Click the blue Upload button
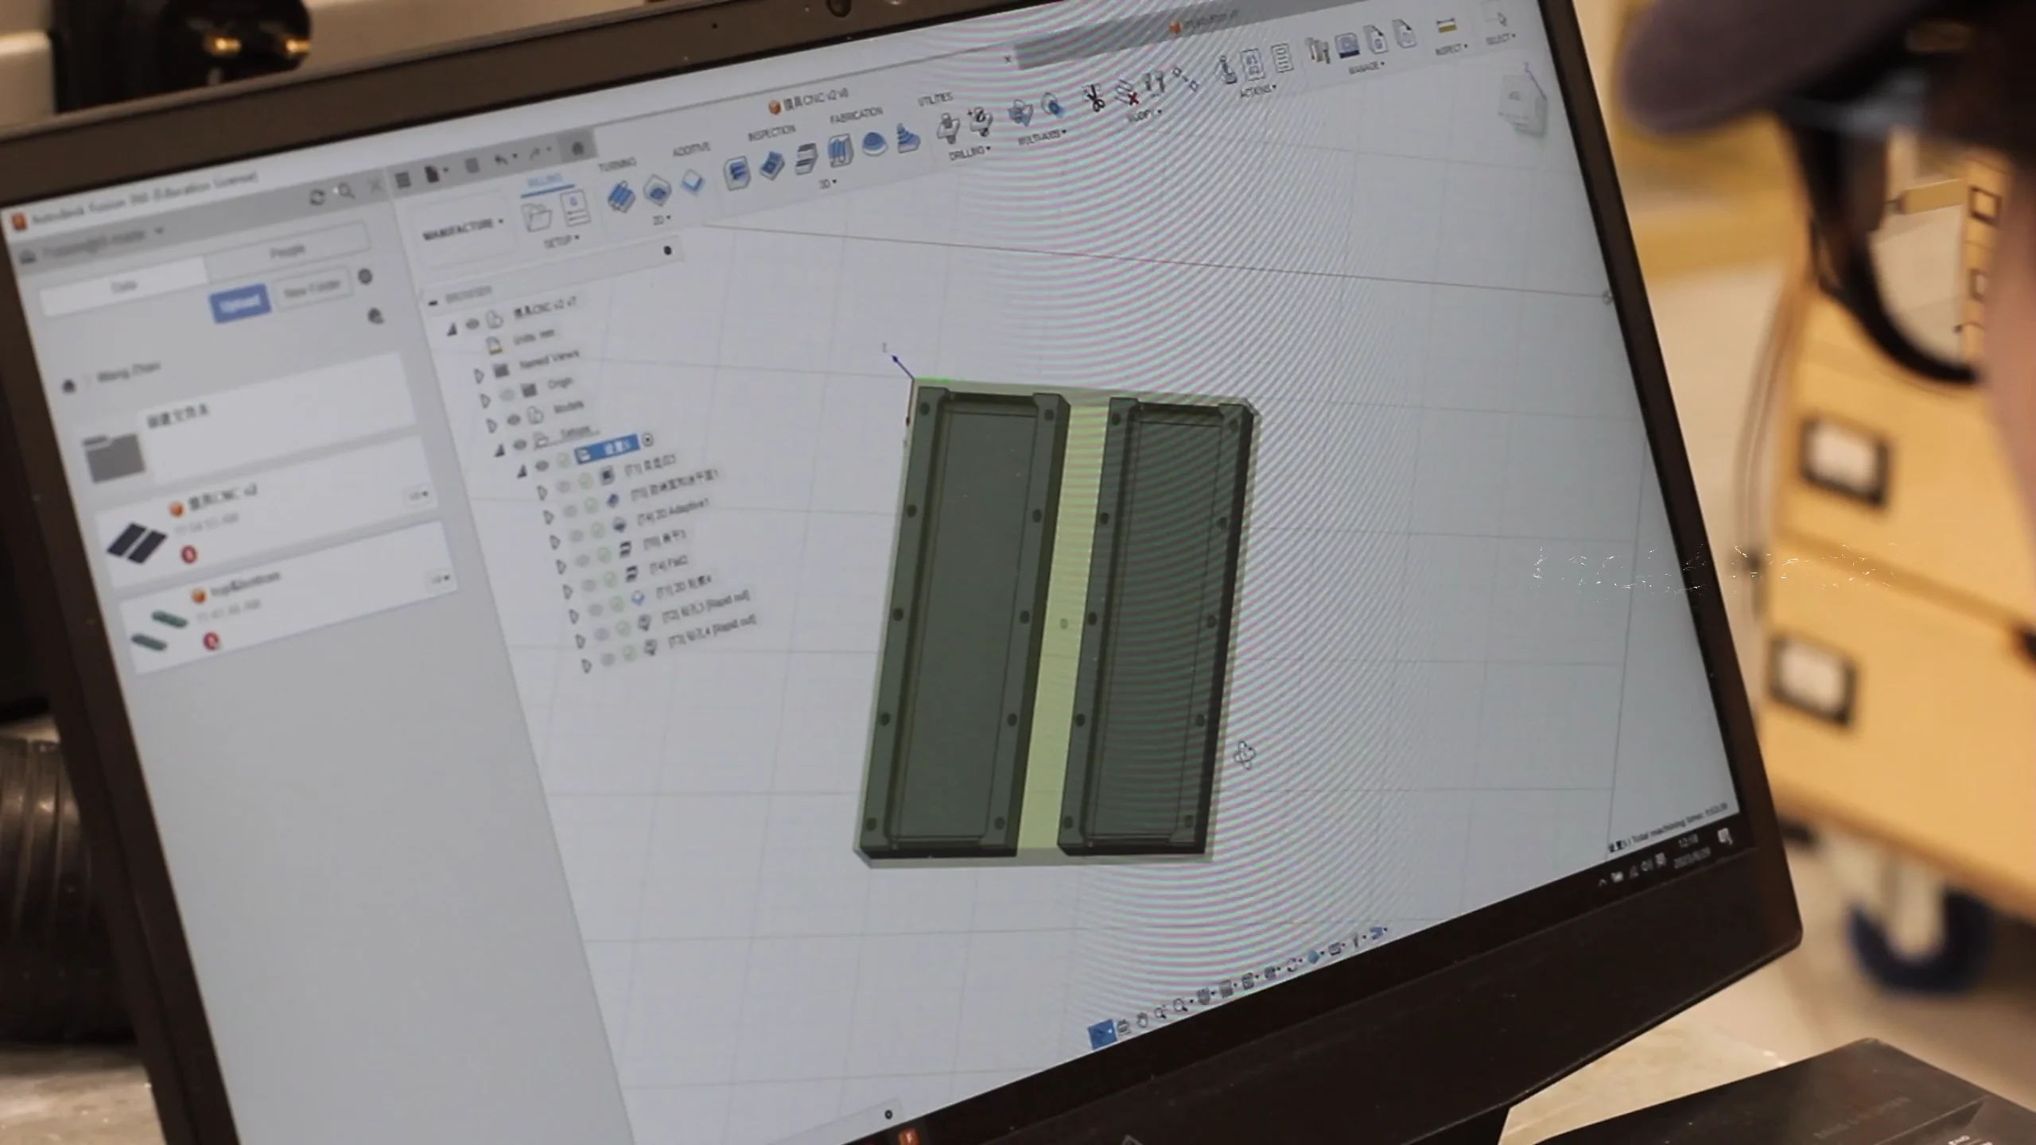The width and height of the screenshot is (2036, 1145). coord(240,301)
